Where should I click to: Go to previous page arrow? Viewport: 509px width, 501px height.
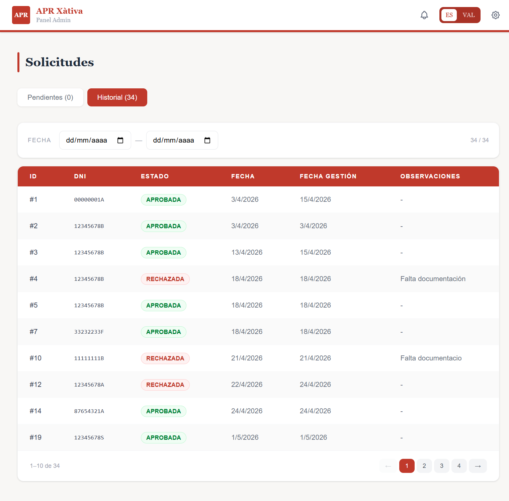[x=388, y=466]
